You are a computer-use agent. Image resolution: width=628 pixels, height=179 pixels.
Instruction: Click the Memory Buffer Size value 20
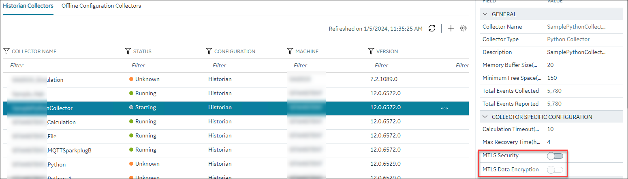[x=550, y=65]
